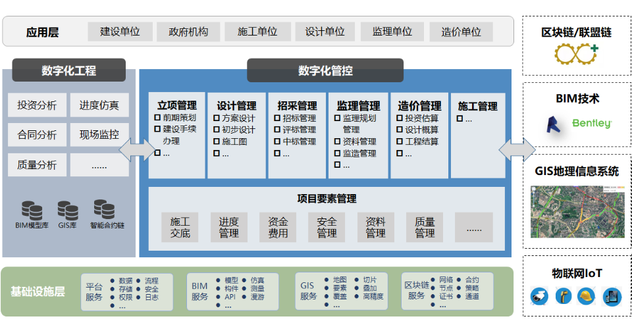Check the 前期策划 checkbox
The width and height of the screenshot is (632, 329).
coord(158,118)
